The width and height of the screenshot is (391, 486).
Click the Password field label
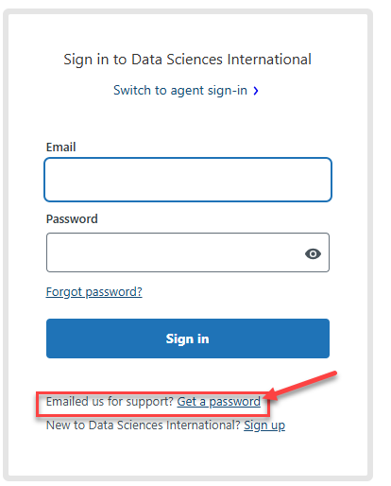[x=72, y=219]
